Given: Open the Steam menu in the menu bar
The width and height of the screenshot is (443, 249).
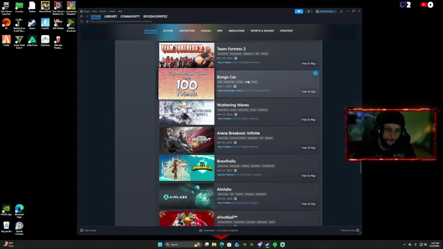Looking at the screenshot, I should 87,11.
